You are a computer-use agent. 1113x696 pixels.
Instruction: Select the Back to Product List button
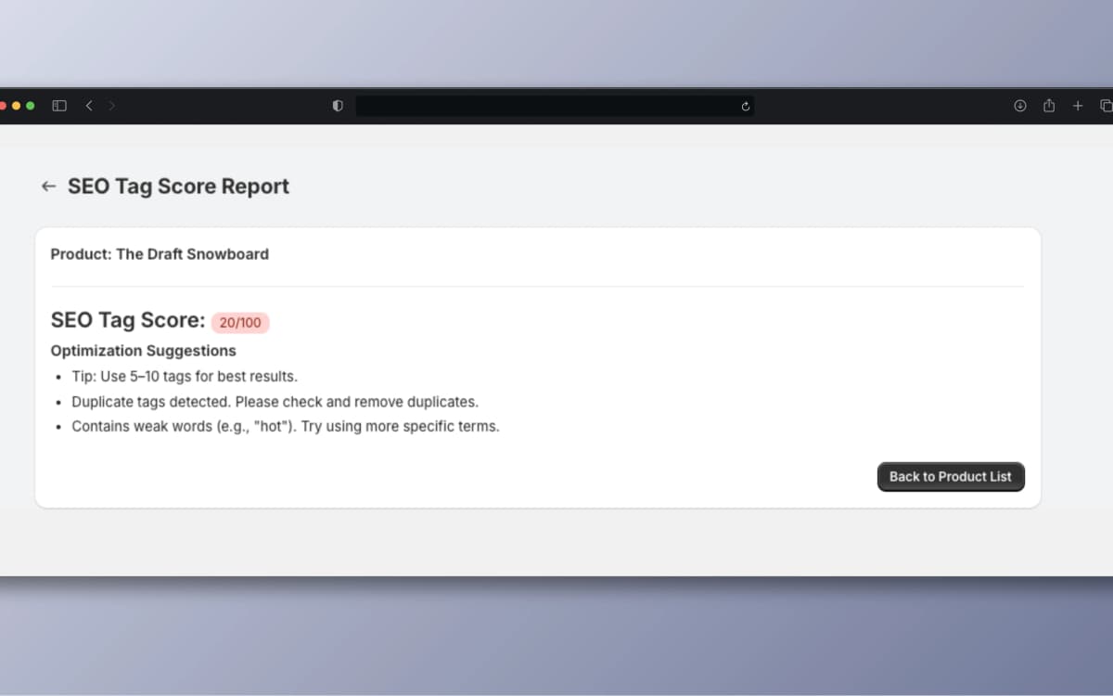(x=950, y=476)
